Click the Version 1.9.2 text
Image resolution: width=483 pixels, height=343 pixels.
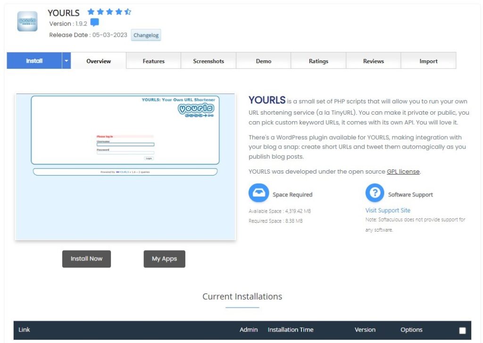click(68, 24)
